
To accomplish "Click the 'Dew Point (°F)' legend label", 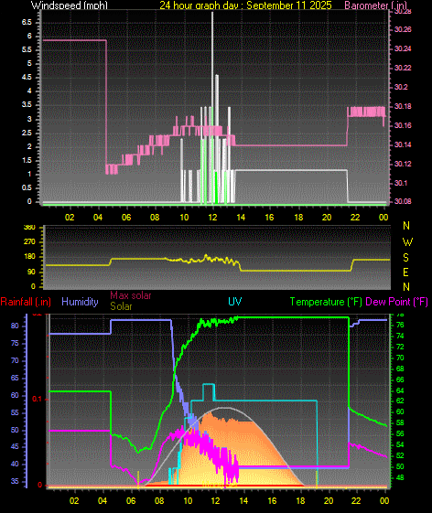I will [x=396, y=302].
